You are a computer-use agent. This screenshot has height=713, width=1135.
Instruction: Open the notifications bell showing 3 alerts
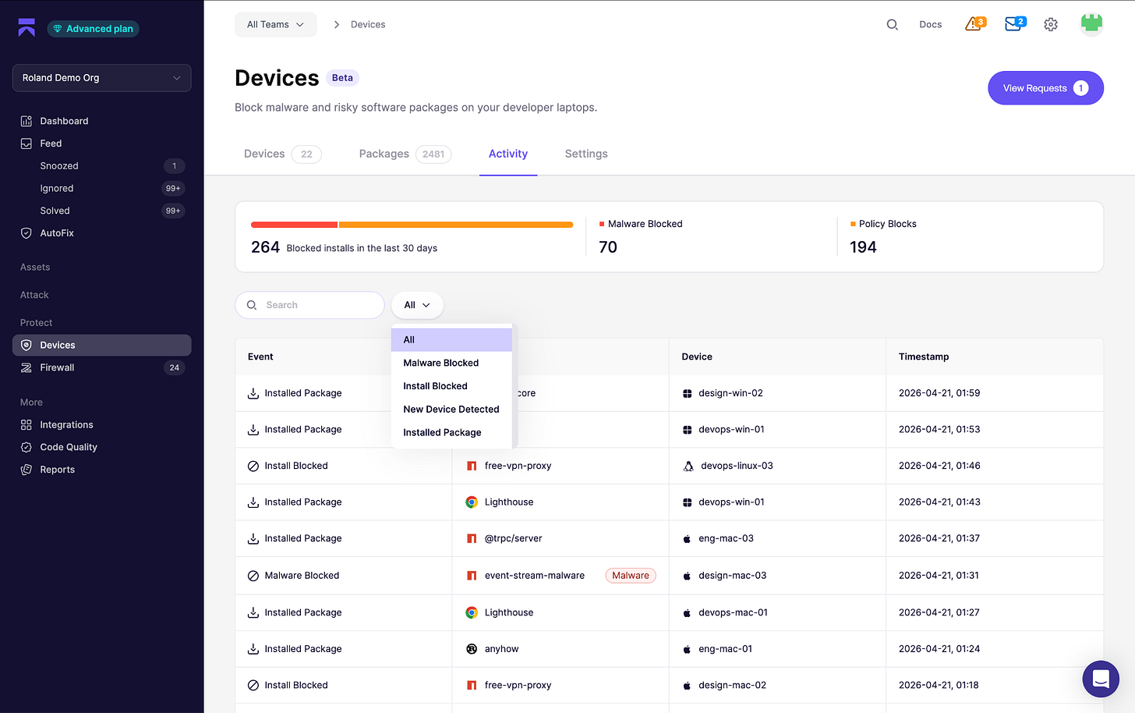[973, 24]
